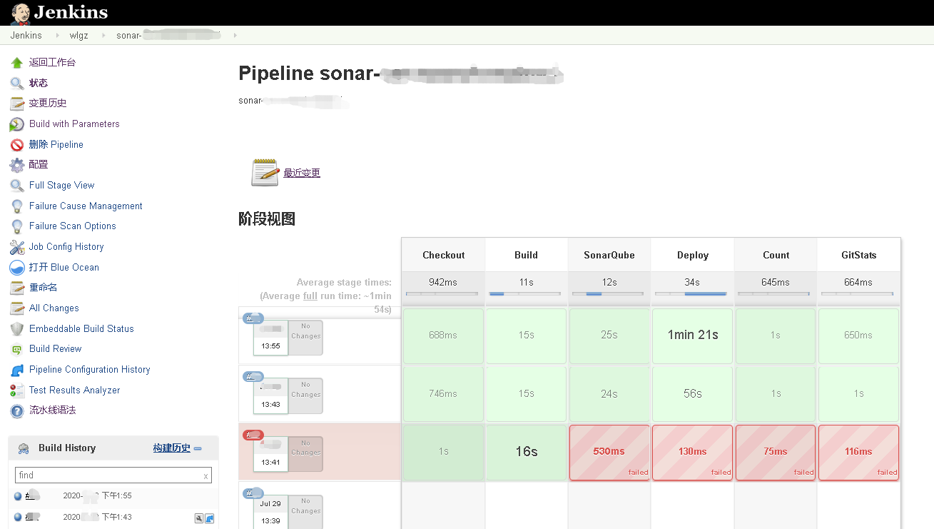
Task: Click the Embeddable Build Status shield icon
Action: (x=17, y=329)
